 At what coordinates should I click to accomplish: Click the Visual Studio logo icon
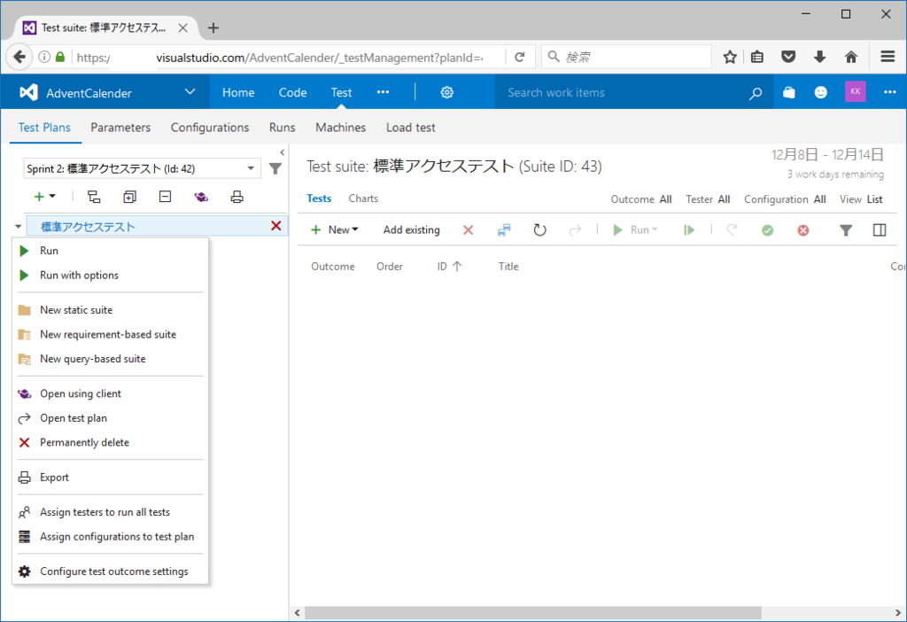[28, 92]
